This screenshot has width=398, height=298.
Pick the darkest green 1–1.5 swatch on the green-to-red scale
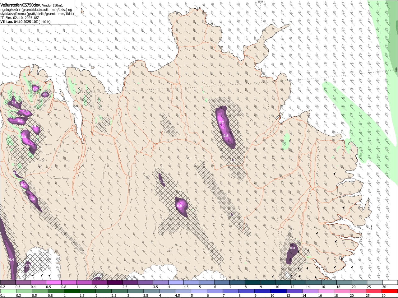point(72,291)
